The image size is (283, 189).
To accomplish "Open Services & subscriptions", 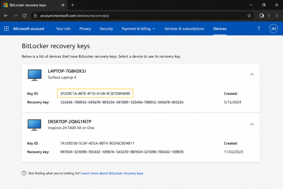I will click(x=184, y=29).
